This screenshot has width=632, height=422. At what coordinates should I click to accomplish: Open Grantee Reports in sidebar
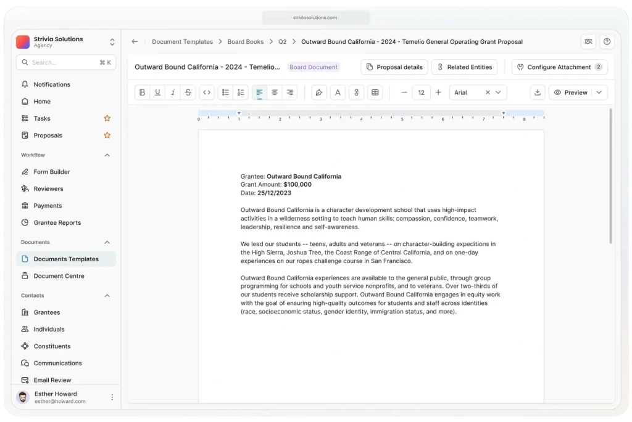[x=57, y=222]
